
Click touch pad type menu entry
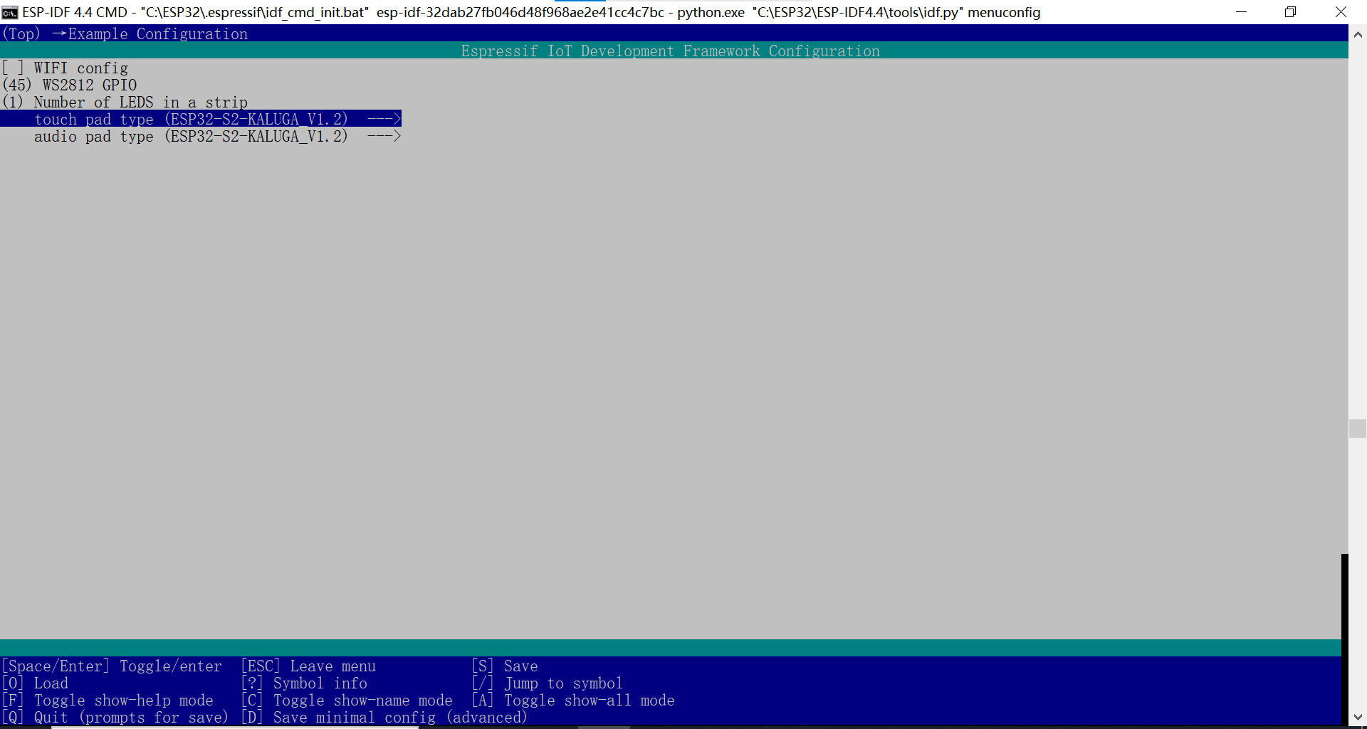click(x=201, y=119)
